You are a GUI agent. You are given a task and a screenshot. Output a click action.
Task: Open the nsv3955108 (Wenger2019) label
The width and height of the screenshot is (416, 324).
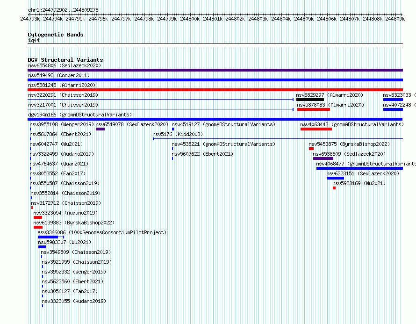pyautogui.click(x=62, y=124)
